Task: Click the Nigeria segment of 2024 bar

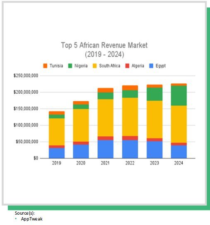Action: 179,96
